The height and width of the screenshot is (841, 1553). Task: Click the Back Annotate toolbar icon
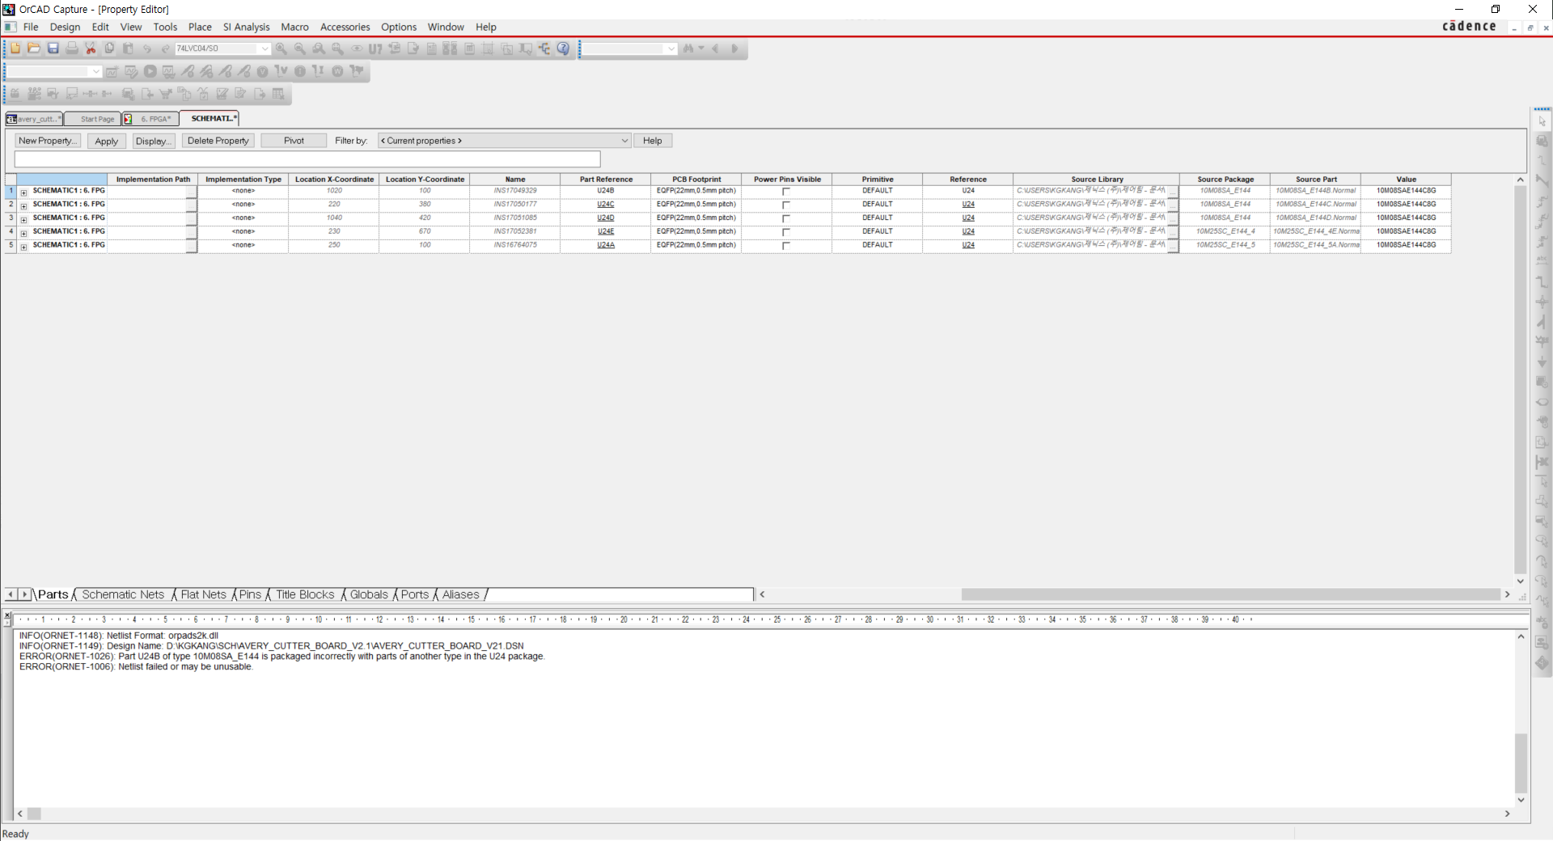[395, 49]
